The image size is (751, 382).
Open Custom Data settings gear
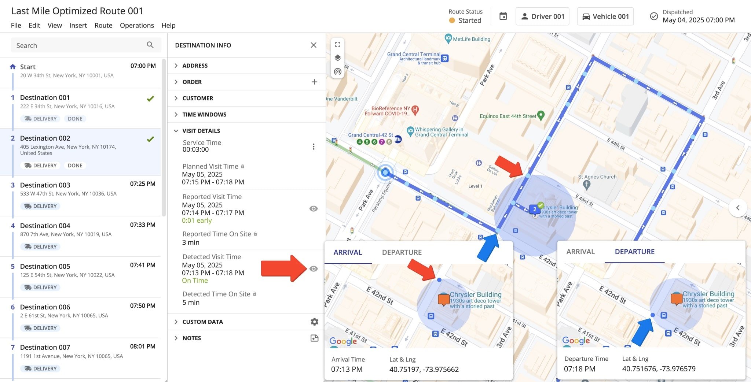pyautogui.click(x=314, y=322)
